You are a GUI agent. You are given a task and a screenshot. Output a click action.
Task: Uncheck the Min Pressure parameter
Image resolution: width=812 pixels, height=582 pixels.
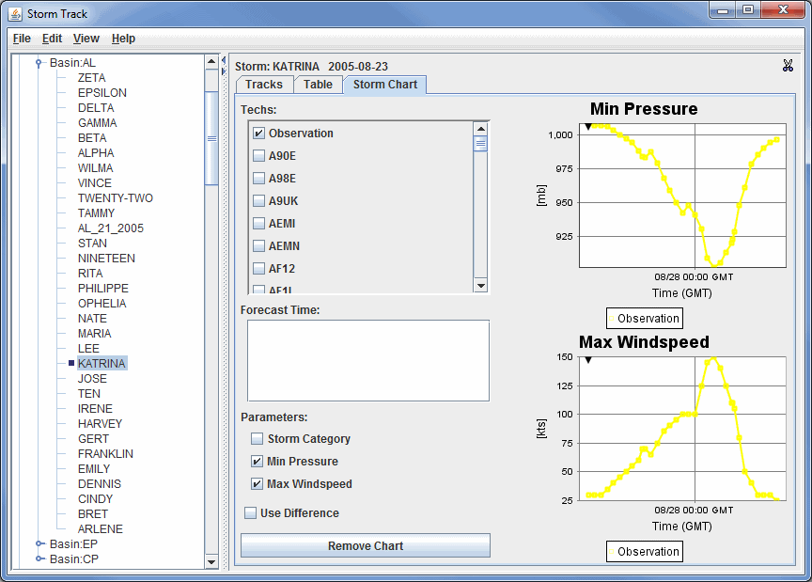[x=257, y=462]
